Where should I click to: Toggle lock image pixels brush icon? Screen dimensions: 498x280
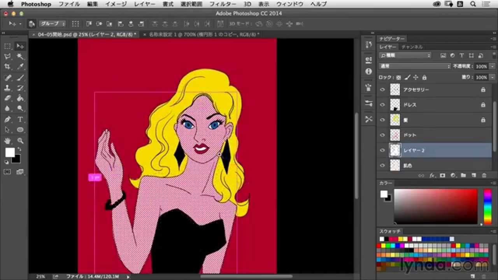click(x=407, y=77)
